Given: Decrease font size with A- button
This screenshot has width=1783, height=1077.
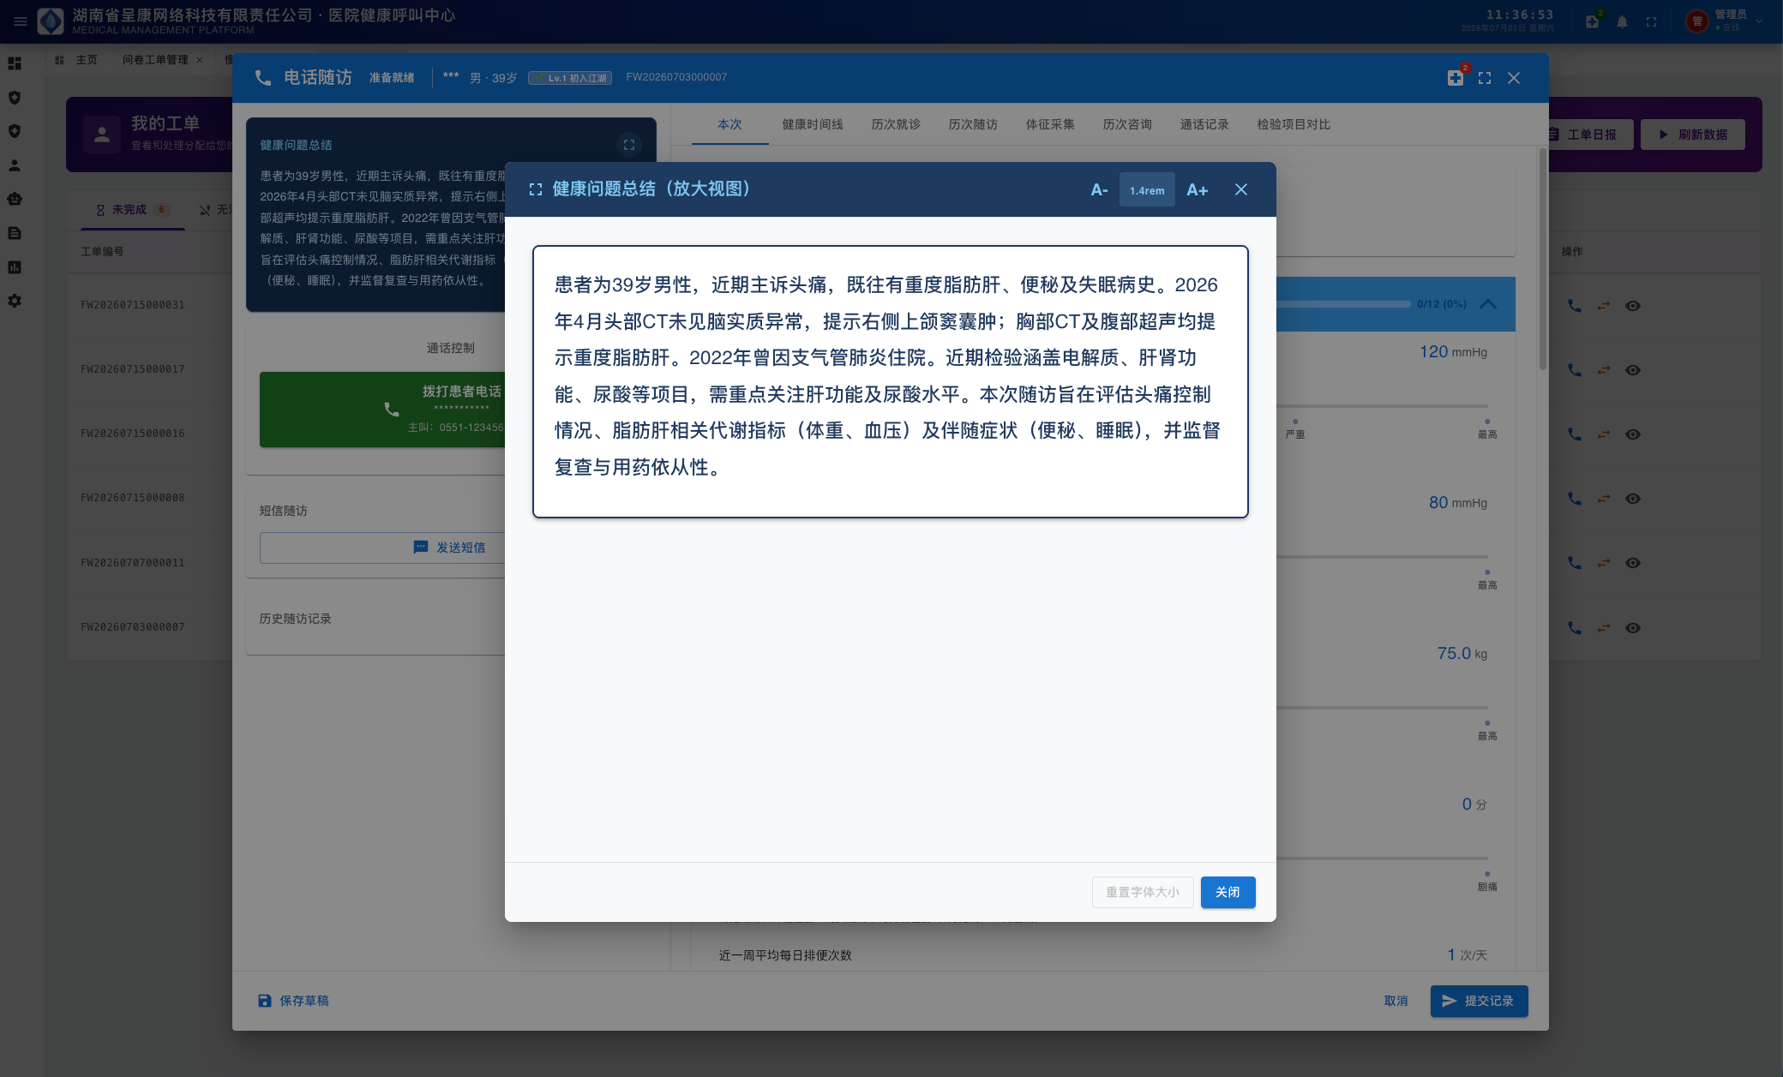Looking at the screenshot, I should (1099, 190).
